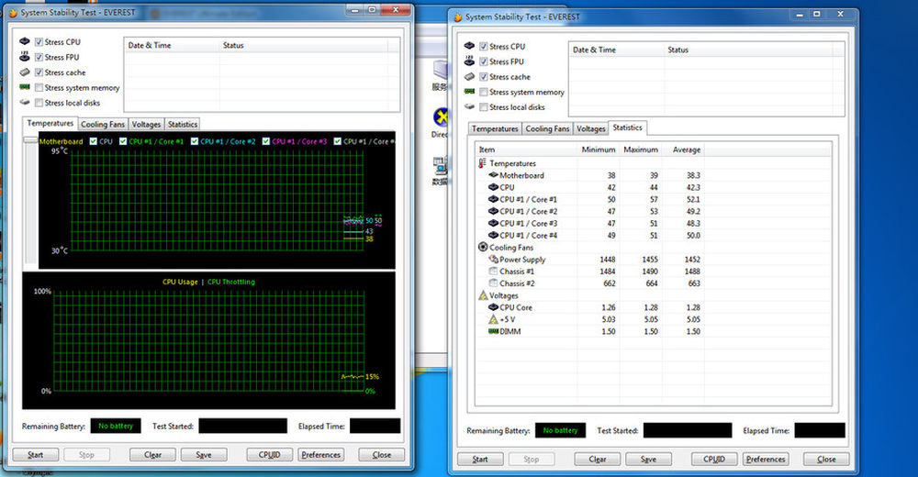
Task: Click the EVEREST flame icon in right titlebar
Action: coord(458,17)
